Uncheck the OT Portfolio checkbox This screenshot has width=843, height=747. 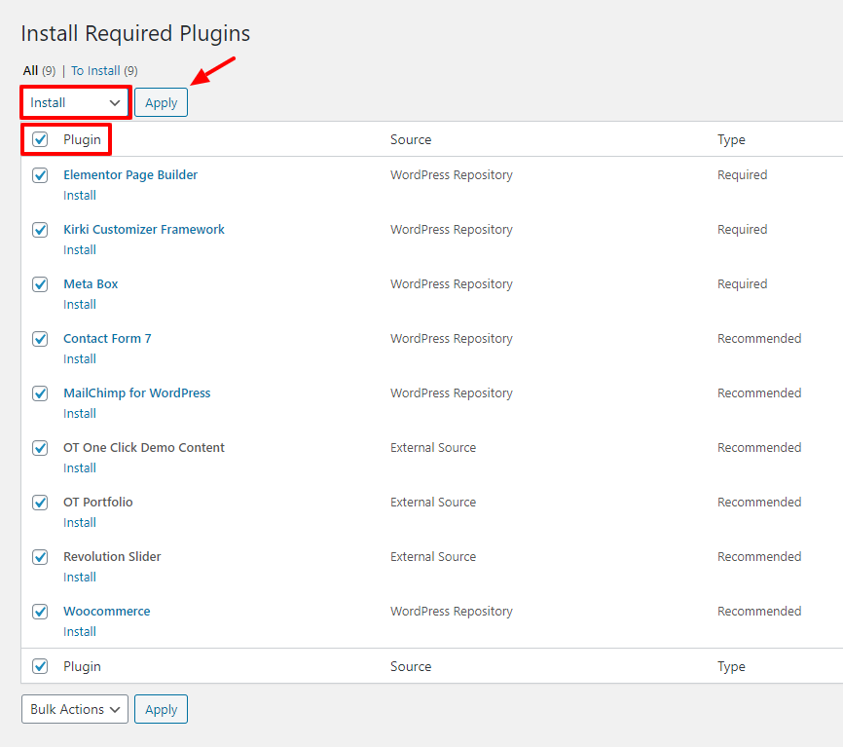click(x=40, y=503)
